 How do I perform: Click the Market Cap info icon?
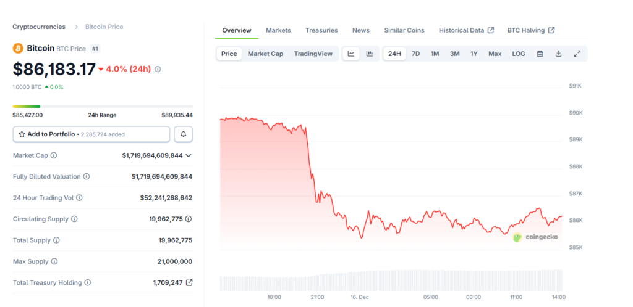pos(54,156)
